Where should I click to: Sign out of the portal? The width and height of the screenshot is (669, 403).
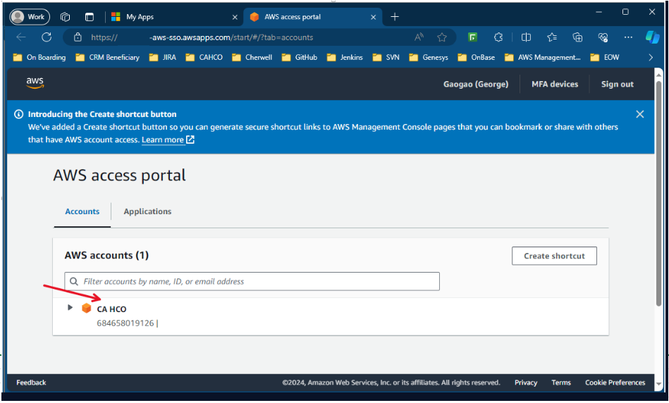point(617,84)
